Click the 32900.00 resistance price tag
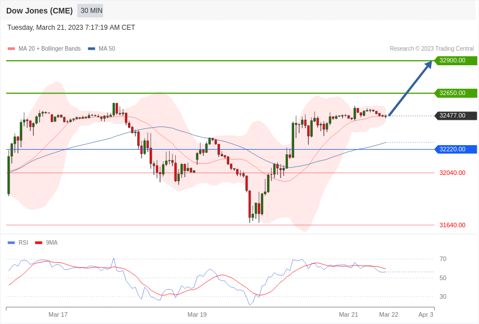Viewport: 479px width, 324px height. point(456,60)
